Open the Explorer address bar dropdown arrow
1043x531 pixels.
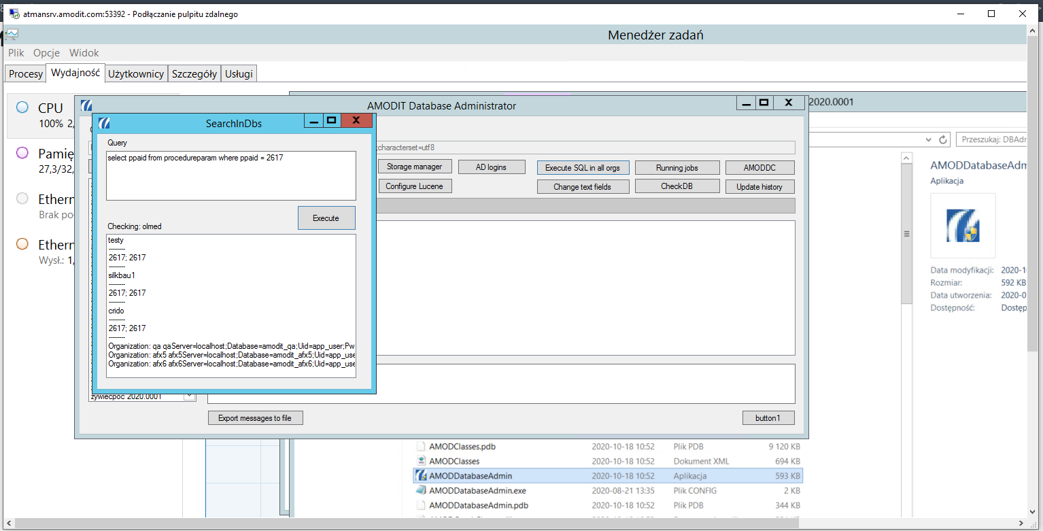pyautogui.click(x=929, y=139)
